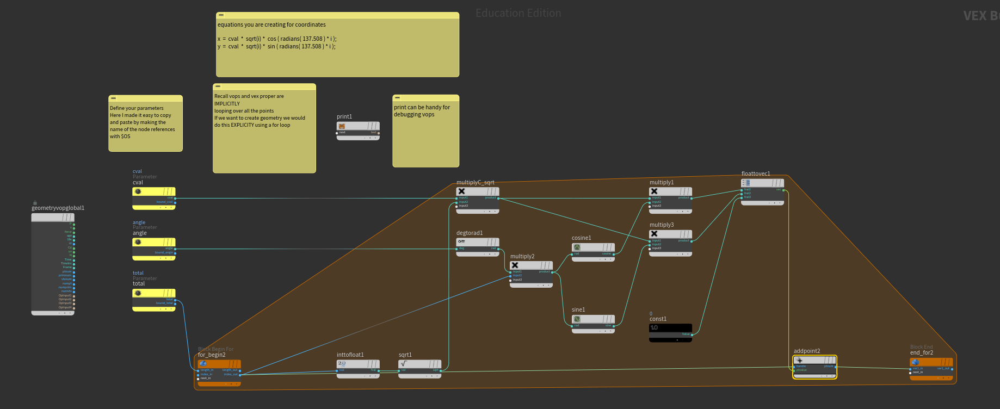Click the cval parameter node's knob icon
The height and width of the screenshot is (409, 1000).
pos(138,191)
